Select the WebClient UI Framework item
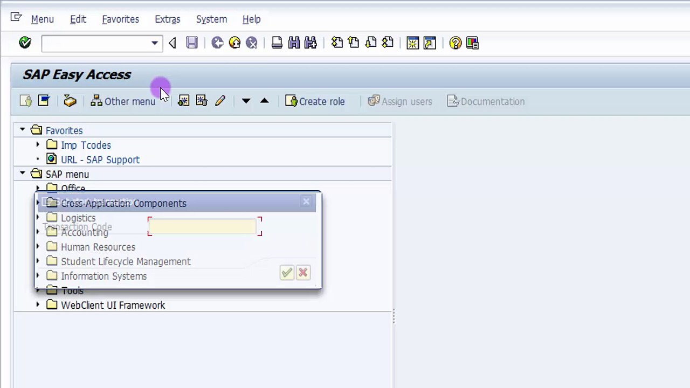 pos(113,305)
